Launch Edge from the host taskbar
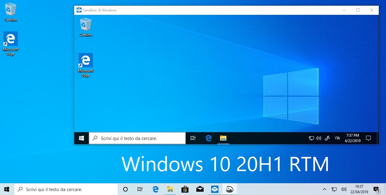 [x=155, y=189]
